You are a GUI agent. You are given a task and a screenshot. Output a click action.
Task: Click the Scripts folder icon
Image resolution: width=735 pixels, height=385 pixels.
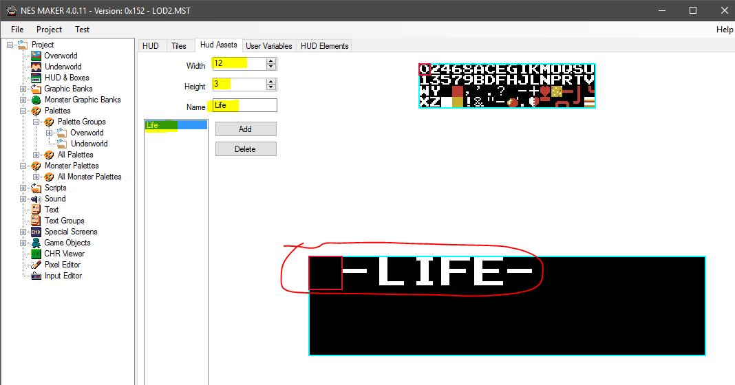click(x=36, y=188)
